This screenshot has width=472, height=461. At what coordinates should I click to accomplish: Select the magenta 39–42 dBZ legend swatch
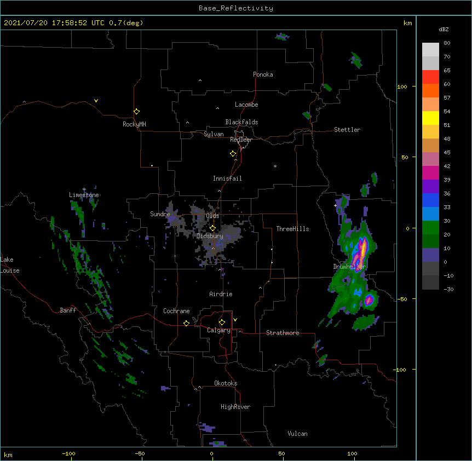pos(430,172)
